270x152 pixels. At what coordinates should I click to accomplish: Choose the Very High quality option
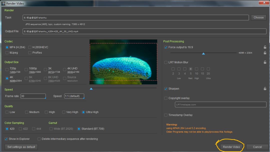(63, 112)
